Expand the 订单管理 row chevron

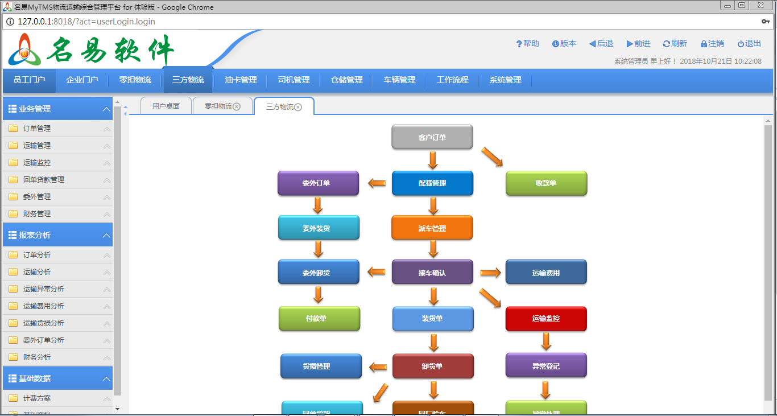pos(106,129)
